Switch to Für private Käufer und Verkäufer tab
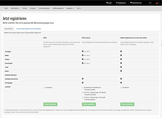162x118 pixels. point(29,29)
